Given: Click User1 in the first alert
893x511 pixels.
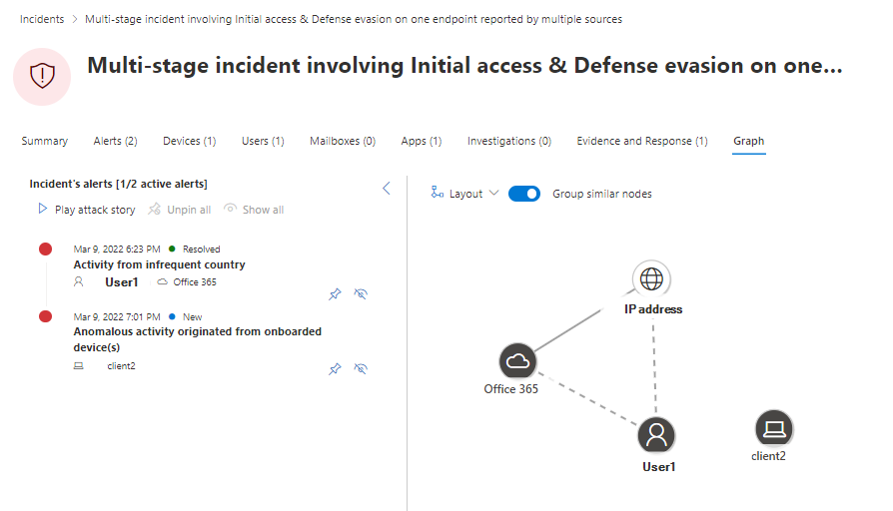Looking at the screenshot, I should click(121, 282).
